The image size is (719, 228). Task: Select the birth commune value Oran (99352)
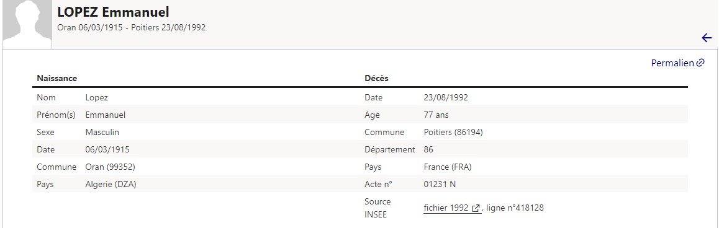[110, 167]
